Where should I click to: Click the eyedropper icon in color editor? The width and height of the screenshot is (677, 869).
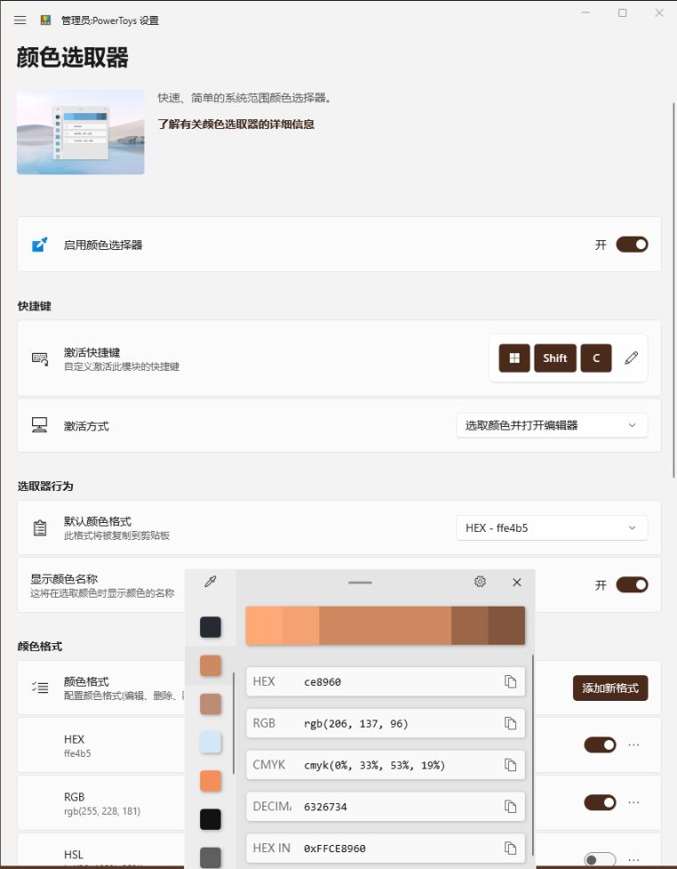point(210,582)
